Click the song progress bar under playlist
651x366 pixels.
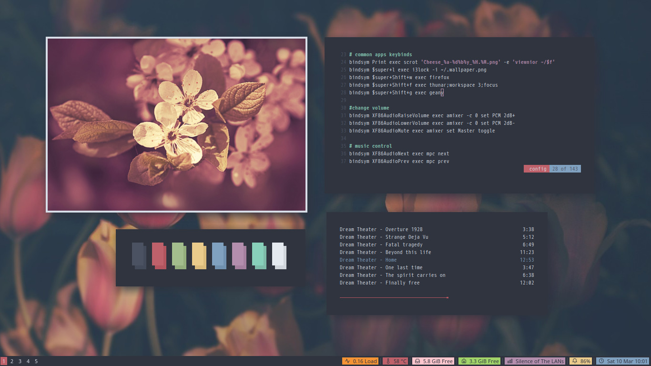(x=393, y=297)
